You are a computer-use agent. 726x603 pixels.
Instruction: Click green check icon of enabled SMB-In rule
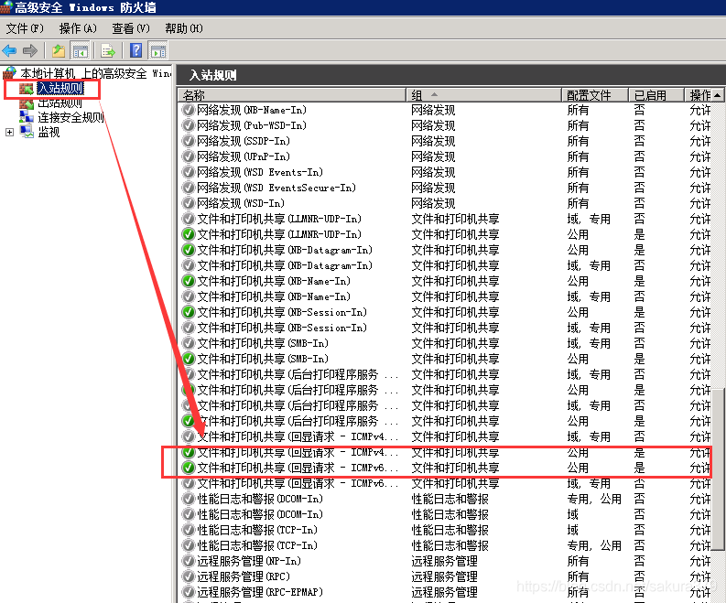pos(188,359)
